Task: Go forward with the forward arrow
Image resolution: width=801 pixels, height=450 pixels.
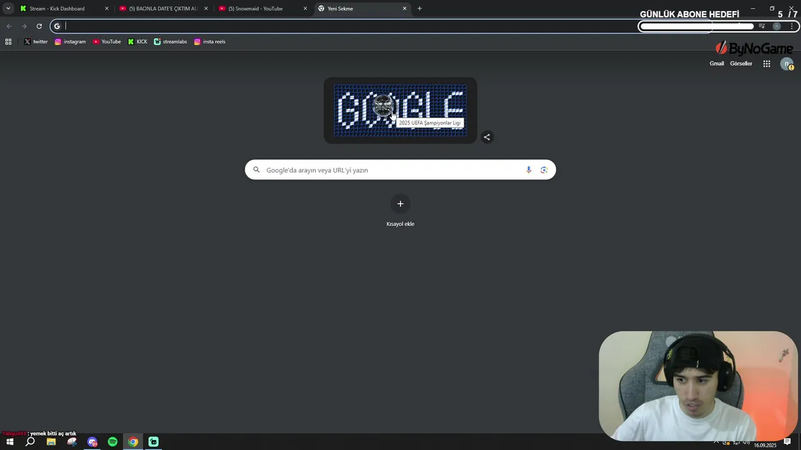Action: (x=24, y=26)
